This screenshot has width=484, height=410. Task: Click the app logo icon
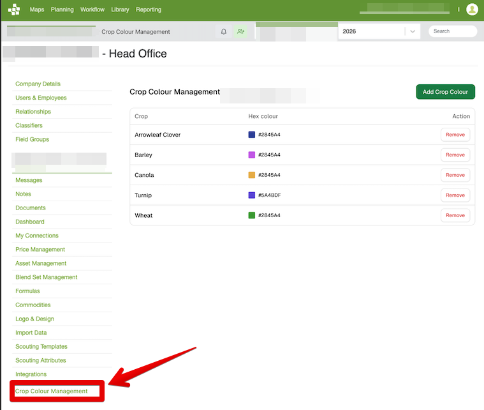click(x=14, y=10)
